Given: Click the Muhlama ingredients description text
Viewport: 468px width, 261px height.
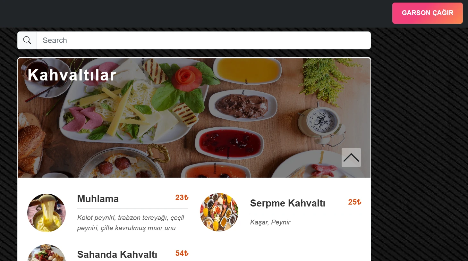Looking at the screenshot, I should 131,223.
